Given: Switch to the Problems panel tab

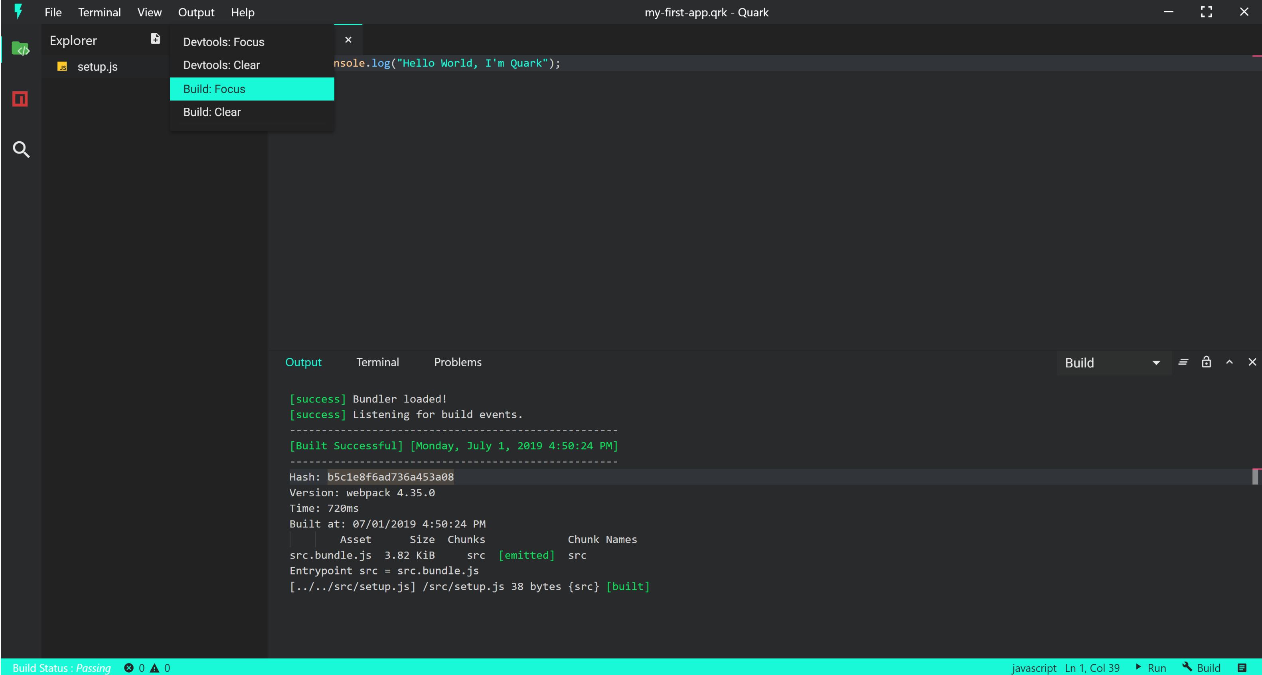Looking at the screenshot, I should tap(458, 362).
